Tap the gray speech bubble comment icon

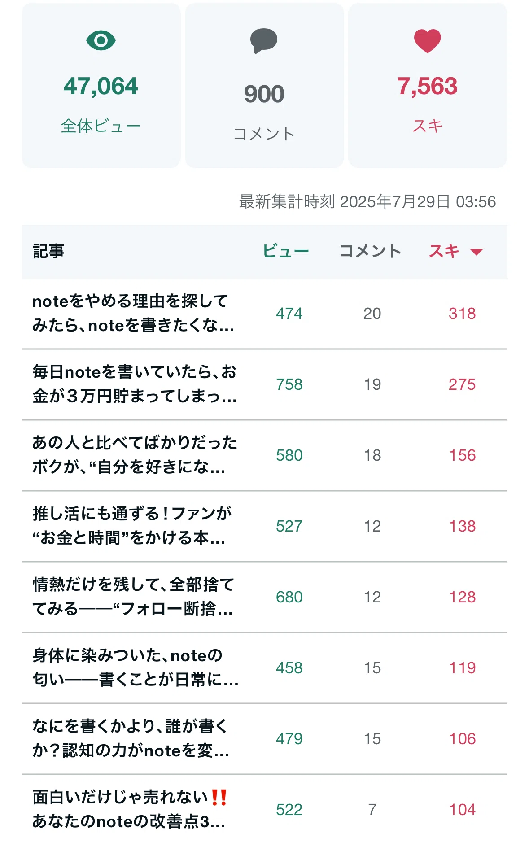264,41
